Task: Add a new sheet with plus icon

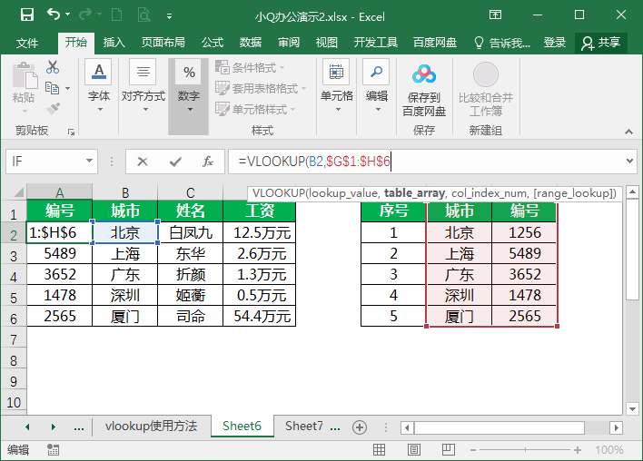Action: pos(360,427)
